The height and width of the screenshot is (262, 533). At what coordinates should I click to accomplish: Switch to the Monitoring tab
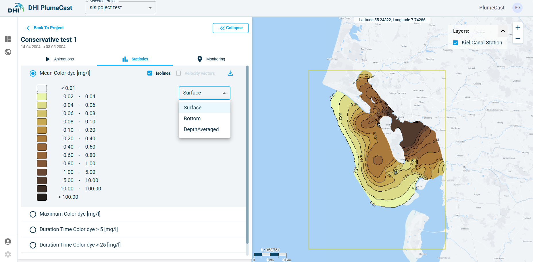(211, 59)
